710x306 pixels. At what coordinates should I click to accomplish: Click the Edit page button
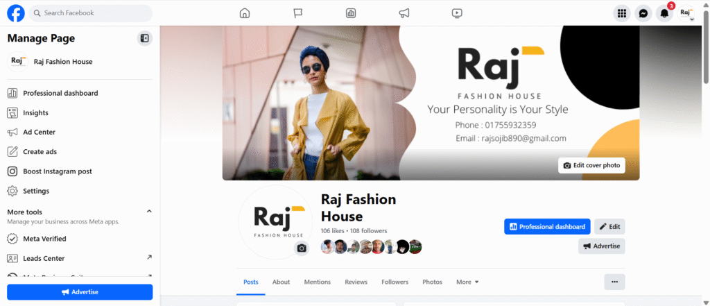pyautogui.click(x=609, y=227)
